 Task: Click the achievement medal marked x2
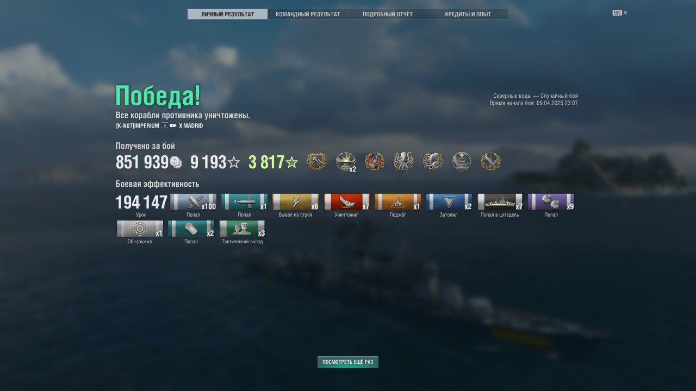tap(346, 161)
